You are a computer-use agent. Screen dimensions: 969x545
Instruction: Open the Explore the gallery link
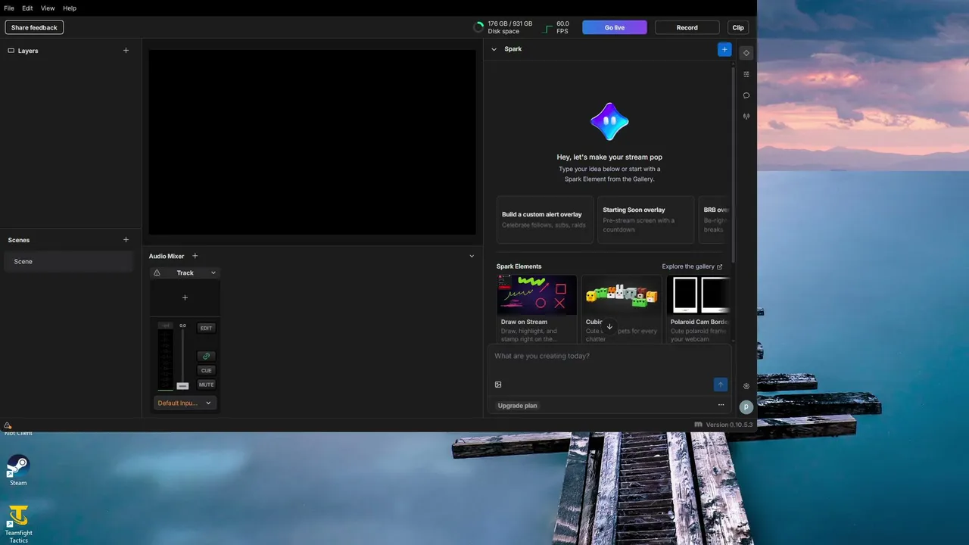click(x=692, y=266)
